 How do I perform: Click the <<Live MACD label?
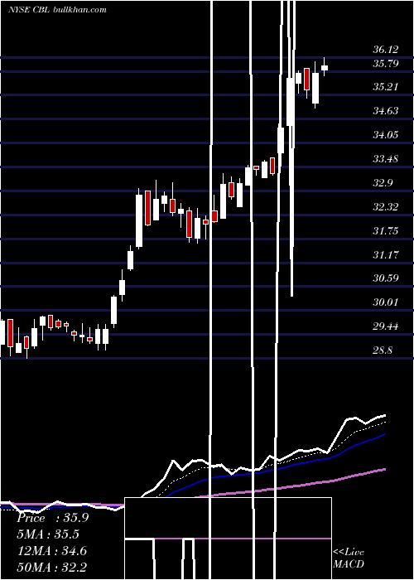tap(349, 558)
